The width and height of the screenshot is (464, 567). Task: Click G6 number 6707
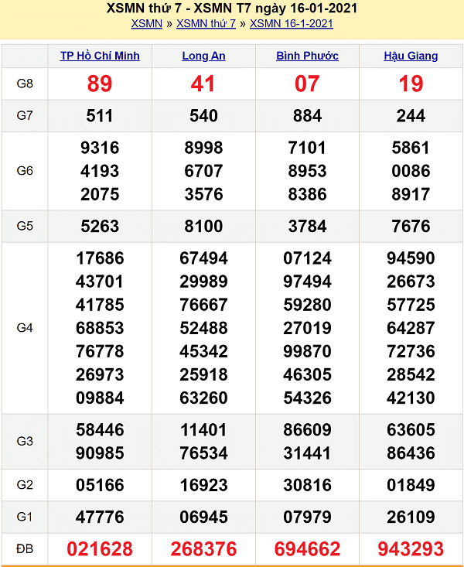203,171
